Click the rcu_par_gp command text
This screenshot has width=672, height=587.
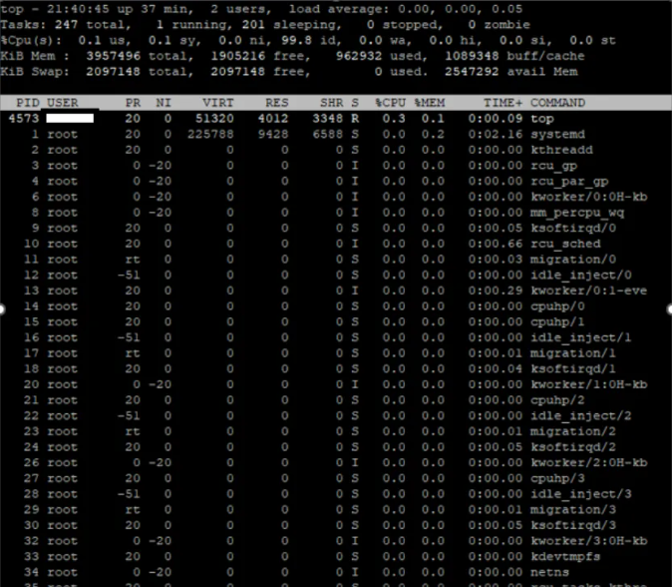coord(569,181)
